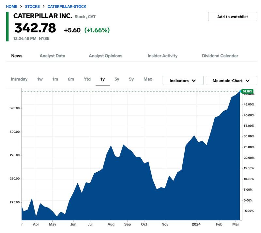Show the Max chart range
The height and width of the screenshot is (233, 261).
click(x=148, y=79)
